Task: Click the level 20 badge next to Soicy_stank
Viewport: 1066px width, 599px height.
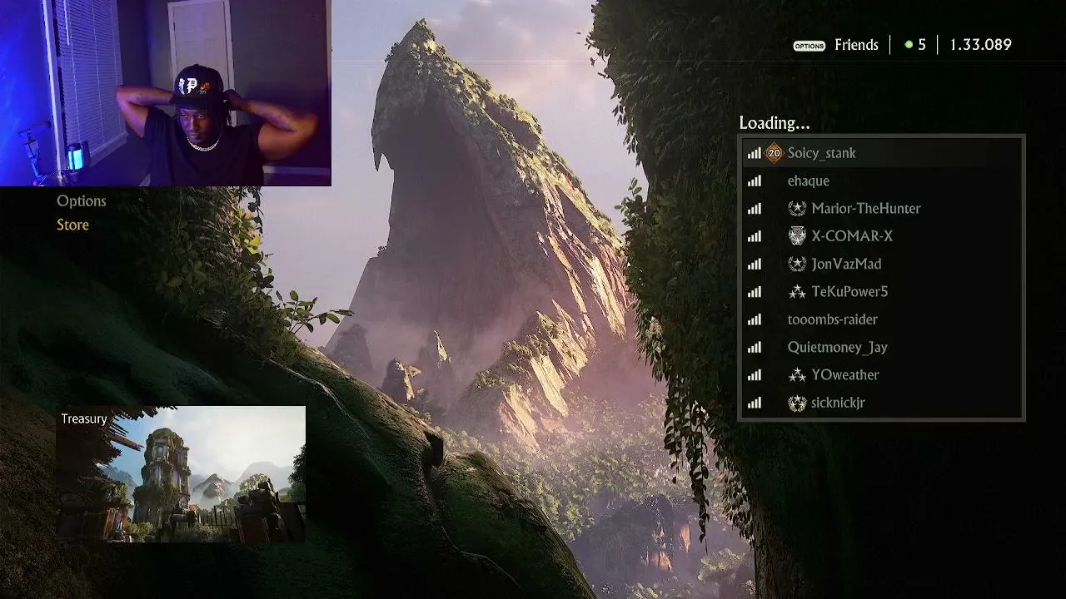Action: pyautogui.click(x=775, y=153)
